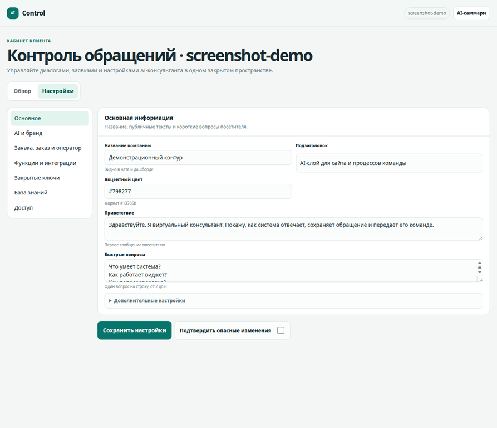Click the 'Видно в чате и дашборде' hint
497x428 pixels.
pos(129,169)
